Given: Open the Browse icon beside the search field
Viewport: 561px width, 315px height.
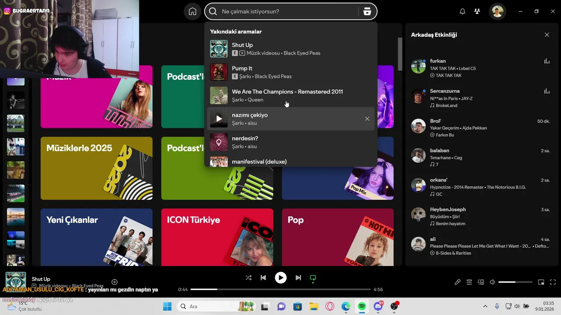Looking at the screenshot, I should 367,11.
